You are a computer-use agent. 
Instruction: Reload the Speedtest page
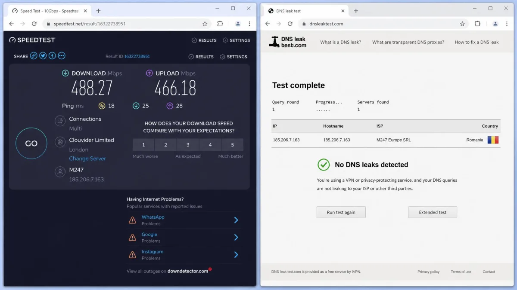pos(34,24)
